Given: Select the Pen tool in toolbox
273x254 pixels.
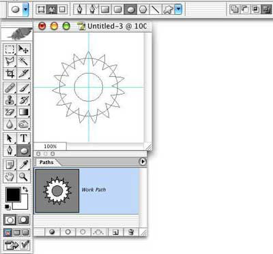Looking at the screenshot, I should pyautogui.click(x=10, y=150).
